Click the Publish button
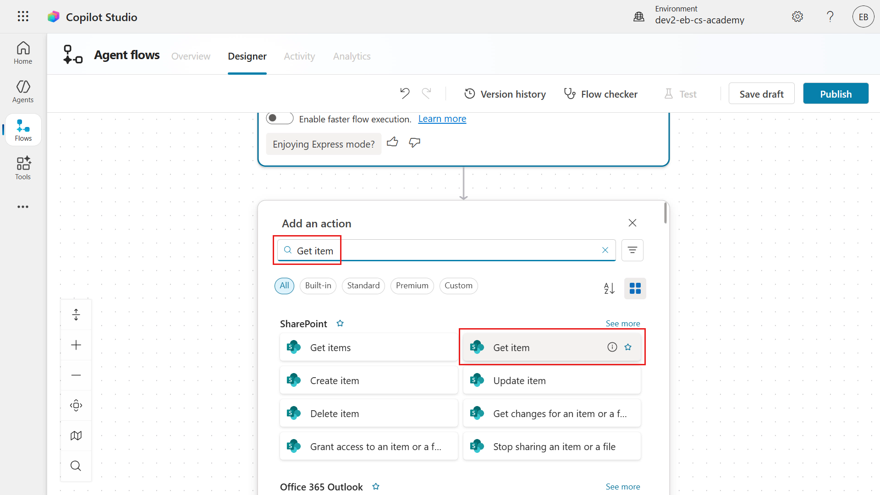Screen dimensions: 880x495 click(x=836, y=94)
